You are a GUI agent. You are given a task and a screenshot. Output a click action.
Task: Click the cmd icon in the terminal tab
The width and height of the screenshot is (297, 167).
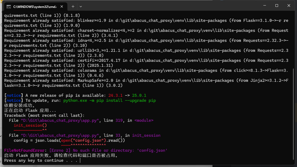[9, 6]
